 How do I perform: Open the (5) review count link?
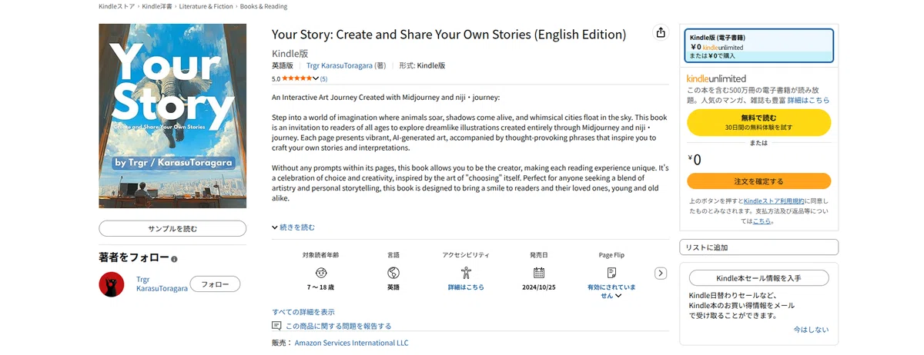click(323, 78)
